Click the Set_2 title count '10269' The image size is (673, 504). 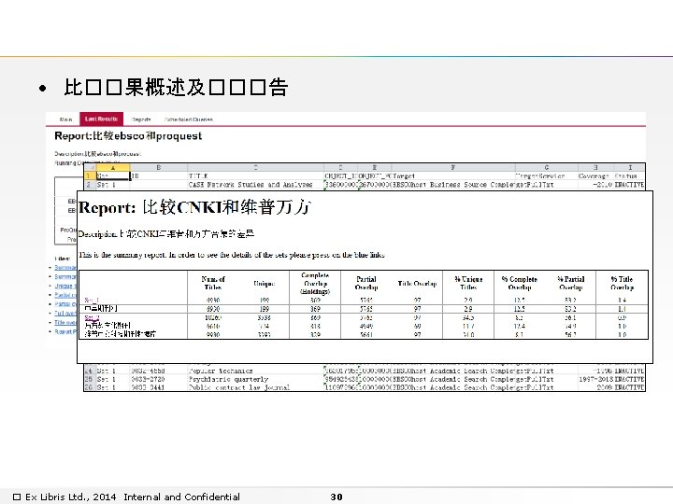[213, 317]
